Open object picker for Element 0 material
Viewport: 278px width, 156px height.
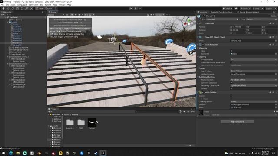(276, 54)
